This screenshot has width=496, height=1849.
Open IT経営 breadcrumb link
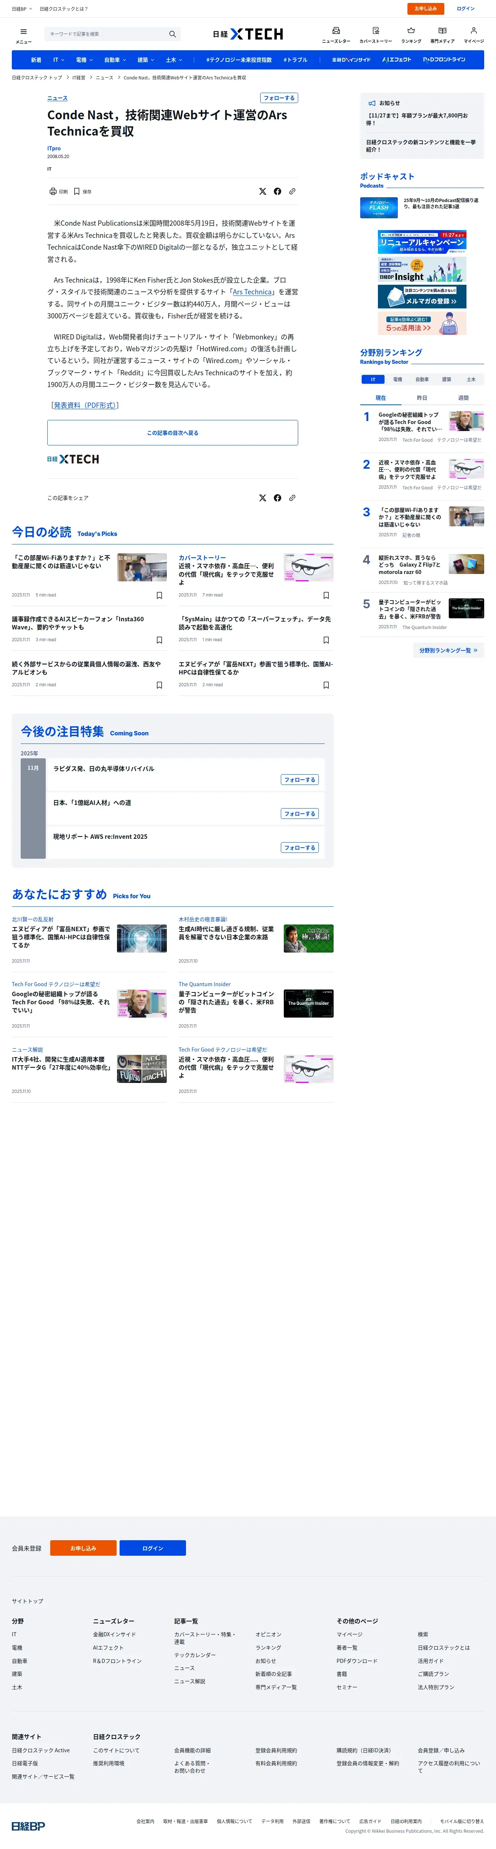[x=79, y=78]
